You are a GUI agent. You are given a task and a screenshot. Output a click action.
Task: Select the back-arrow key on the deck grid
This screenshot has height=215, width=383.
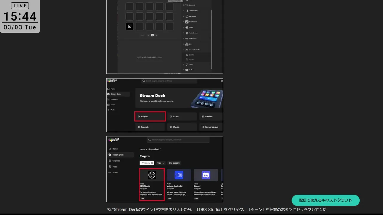[130, 26]
